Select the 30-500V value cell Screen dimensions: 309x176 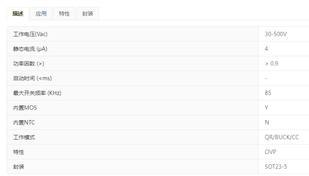(276, 34)
